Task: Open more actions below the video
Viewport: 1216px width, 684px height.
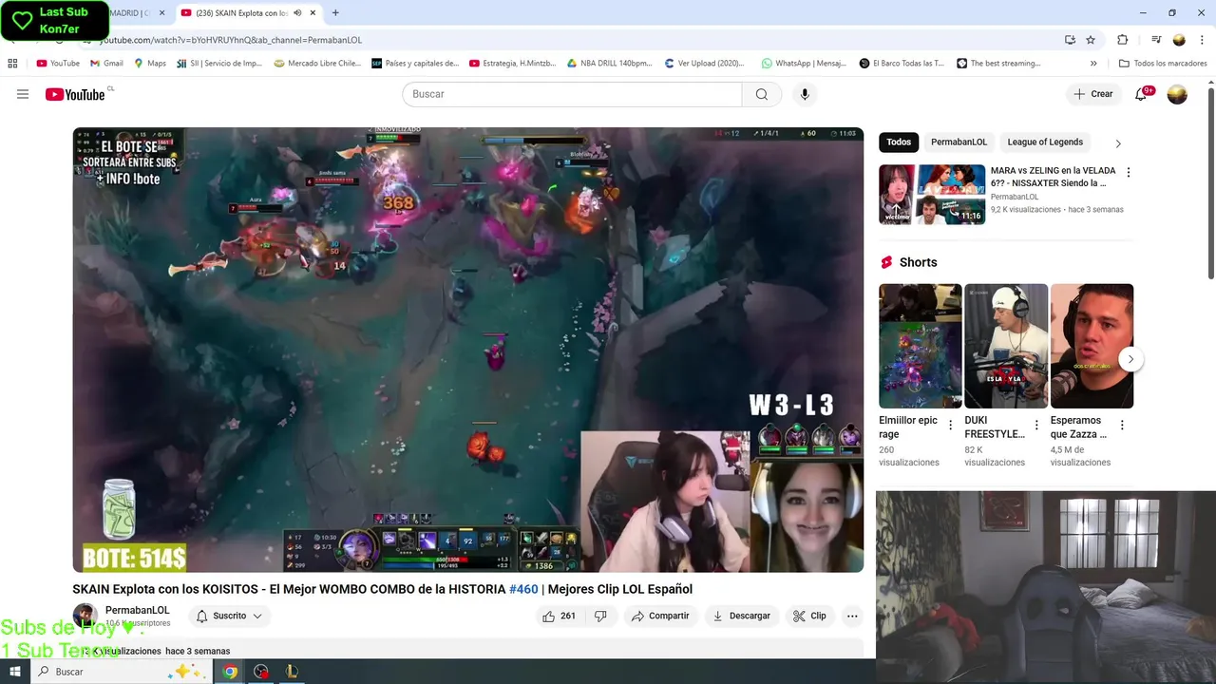Action: click(852, 616)
